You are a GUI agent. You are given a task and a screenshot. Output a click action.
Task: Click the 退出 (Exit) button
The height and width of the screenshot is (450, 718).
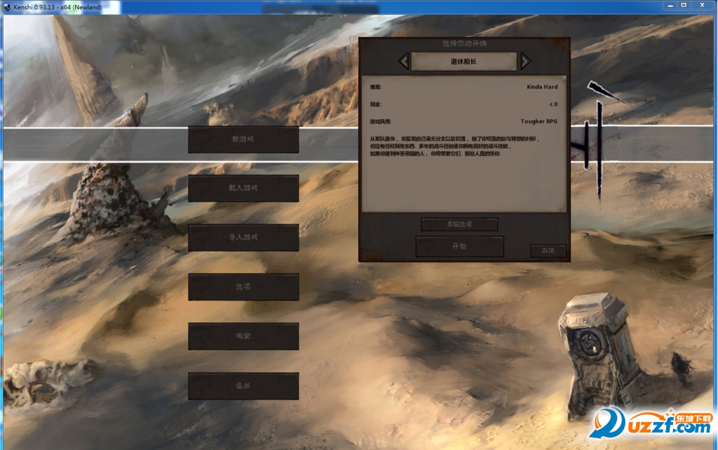point(243,386)
